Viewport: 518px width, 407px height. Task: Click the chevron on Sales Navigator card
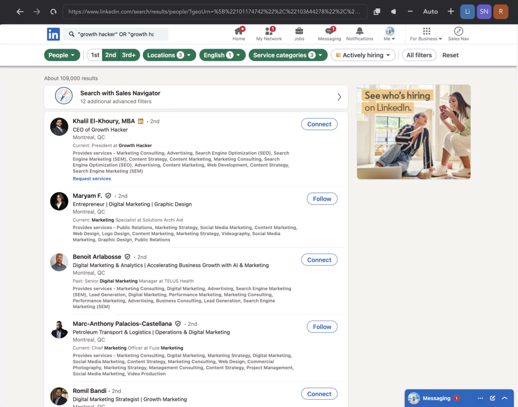click(339, 97)
